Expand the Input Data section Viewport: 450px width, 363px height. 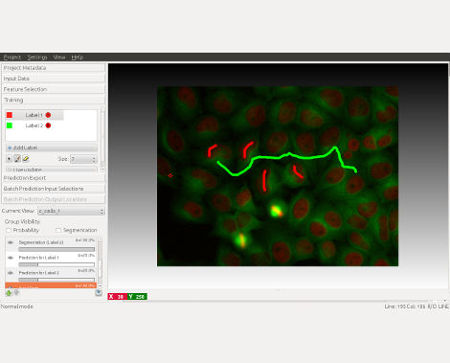[54, 79]
